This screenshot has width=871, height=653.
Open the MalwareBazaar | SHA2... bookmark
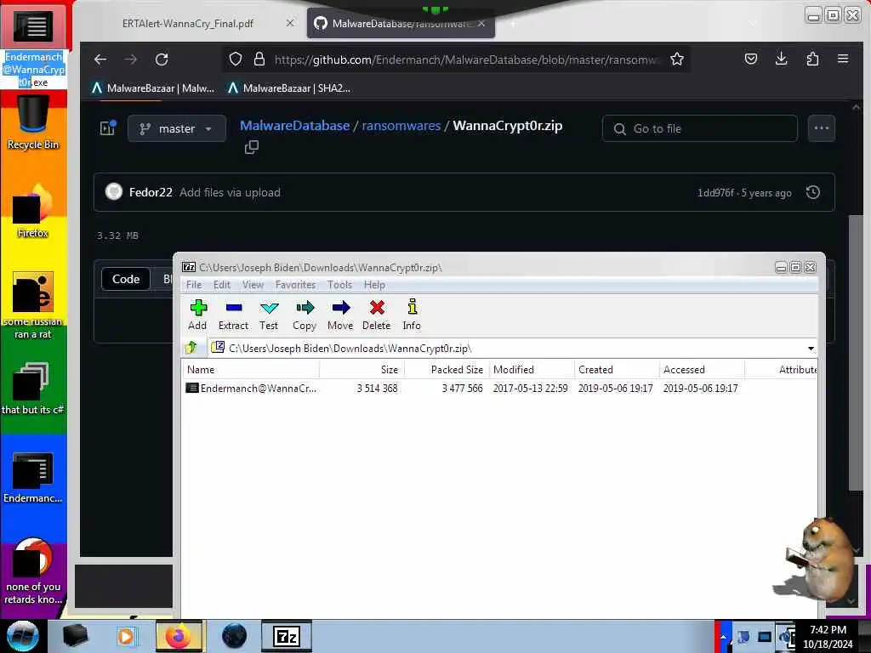[x=289, y=88]
